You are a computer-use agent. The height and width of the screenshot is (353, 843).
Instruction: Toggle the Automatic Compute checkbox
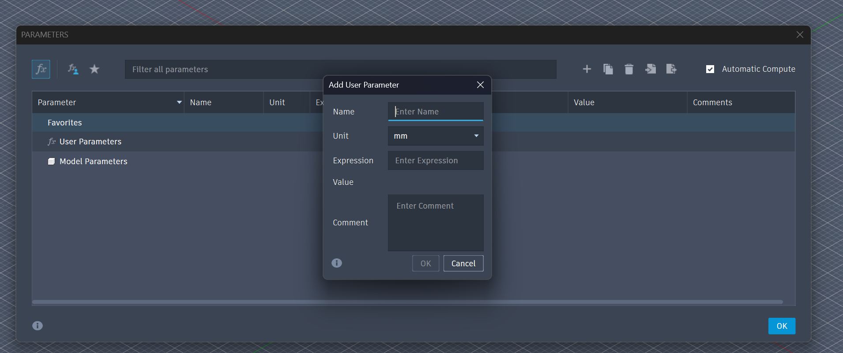[710, 69]
